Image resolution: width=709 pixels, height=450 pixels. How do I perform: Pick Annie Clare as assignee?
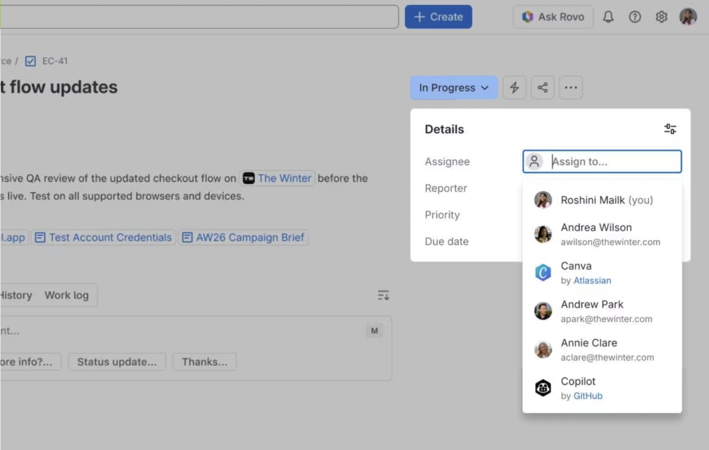(602, 350)
